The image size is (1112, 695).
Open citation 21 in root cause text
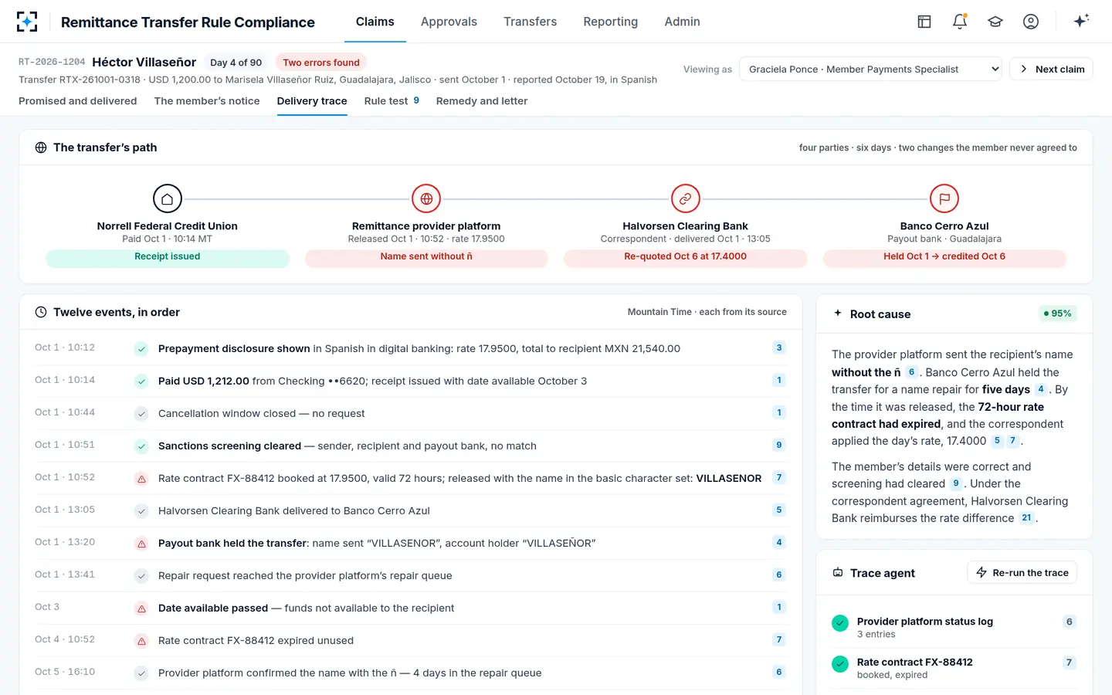pyautogui.click(x=1026, y=518)
